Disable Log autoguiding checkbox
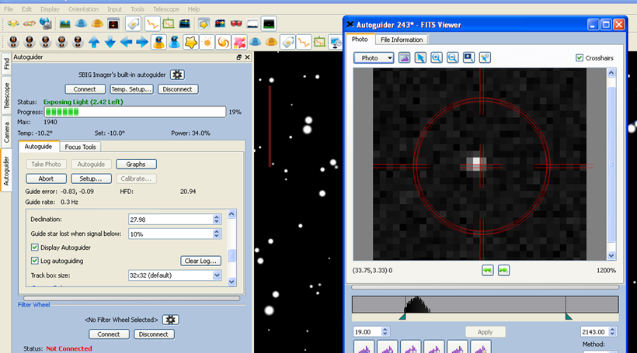 (x=35, y=261)
